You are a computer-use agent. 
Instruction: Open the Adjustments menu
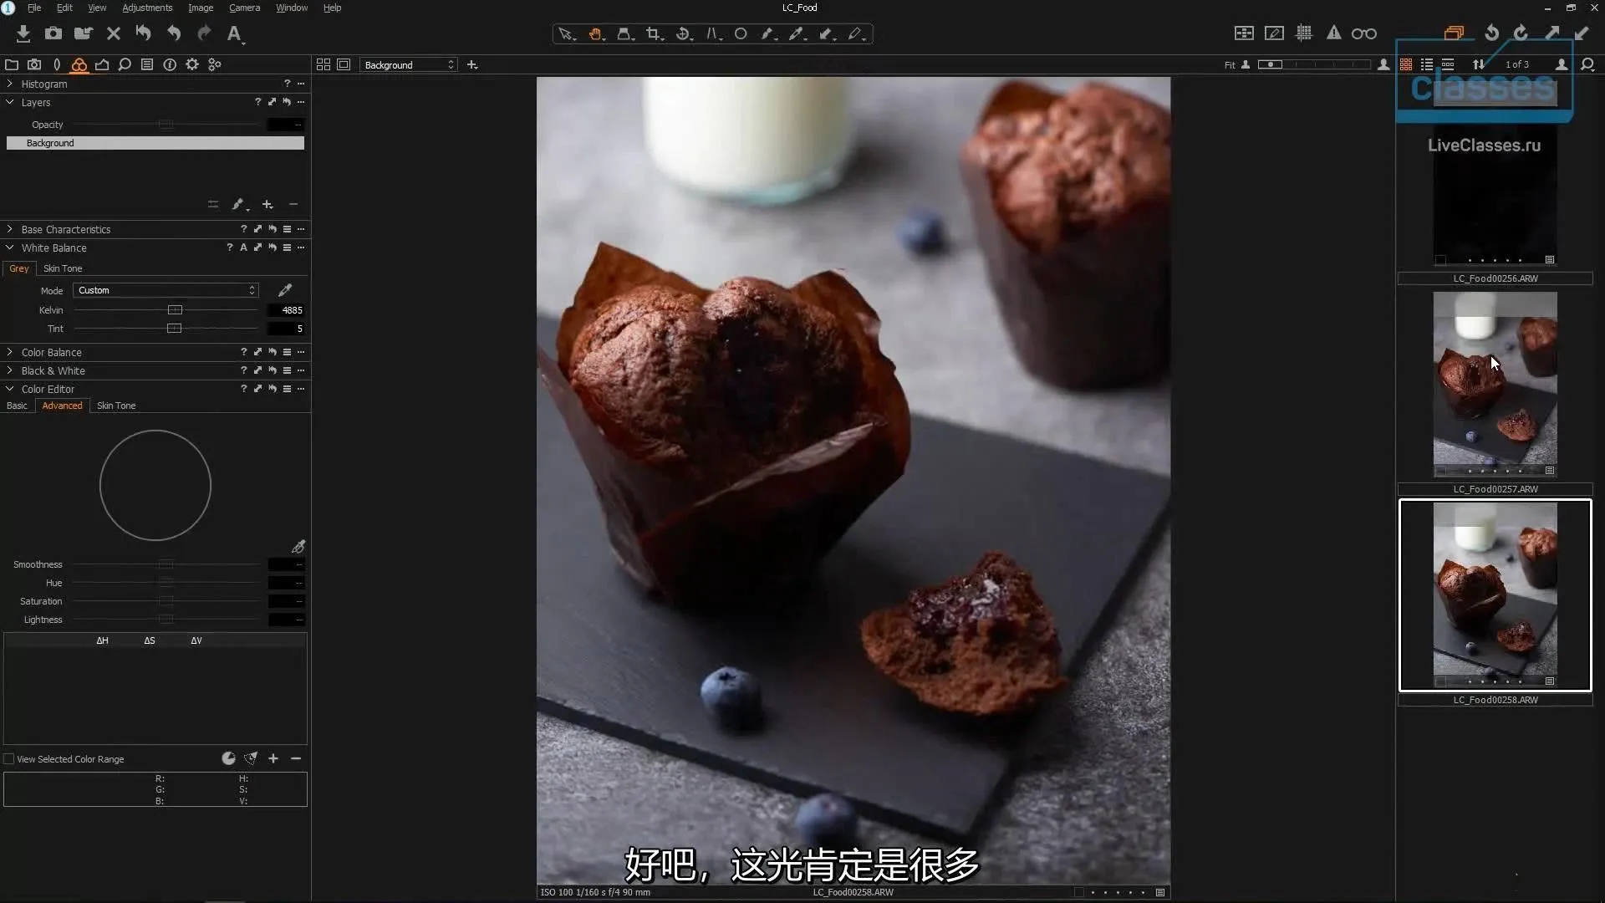[x=146, y=8]
